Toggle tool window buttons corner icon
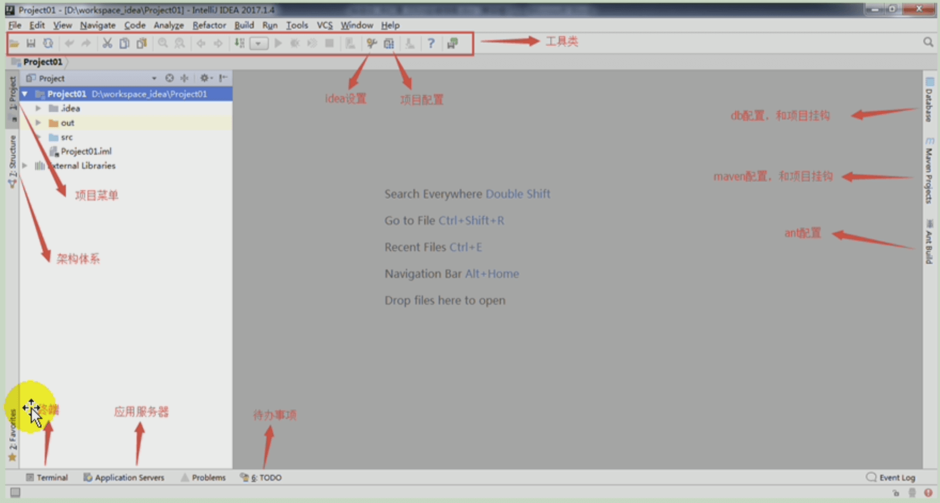 click(15, 492)
